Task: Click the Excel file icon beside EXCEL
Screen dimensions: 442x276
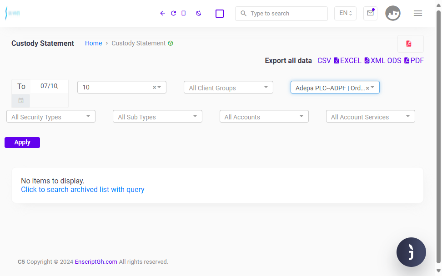Action: pyautogui.click(x=337, y=61)
